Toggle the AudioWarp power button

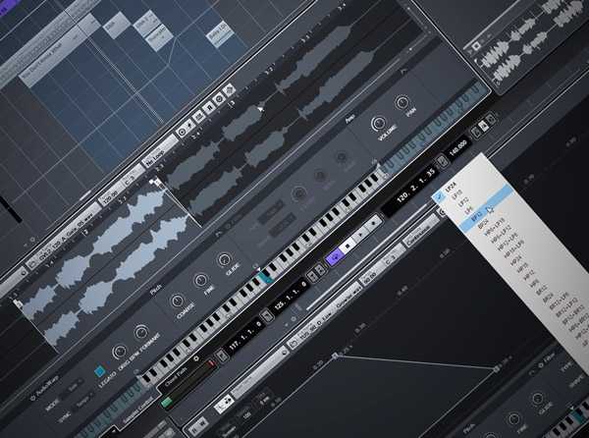coord(32,398)
